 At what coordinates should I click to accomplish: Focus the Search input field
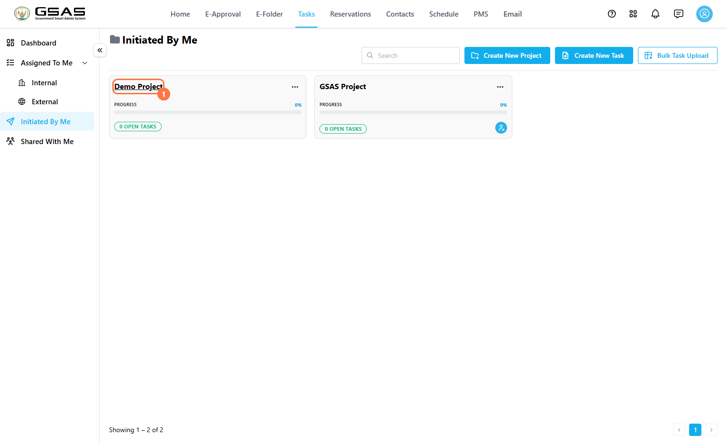point(410,55)
